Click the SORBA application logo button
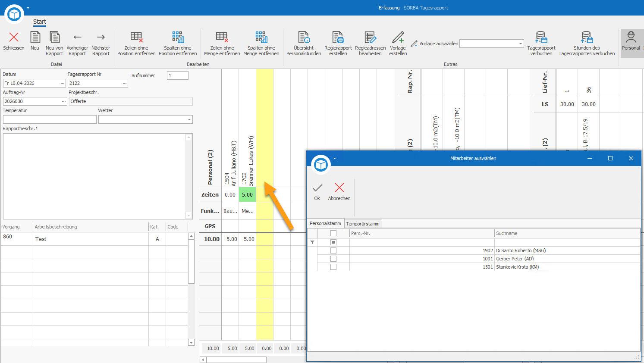The image size is (644, 363). (15, 14)
